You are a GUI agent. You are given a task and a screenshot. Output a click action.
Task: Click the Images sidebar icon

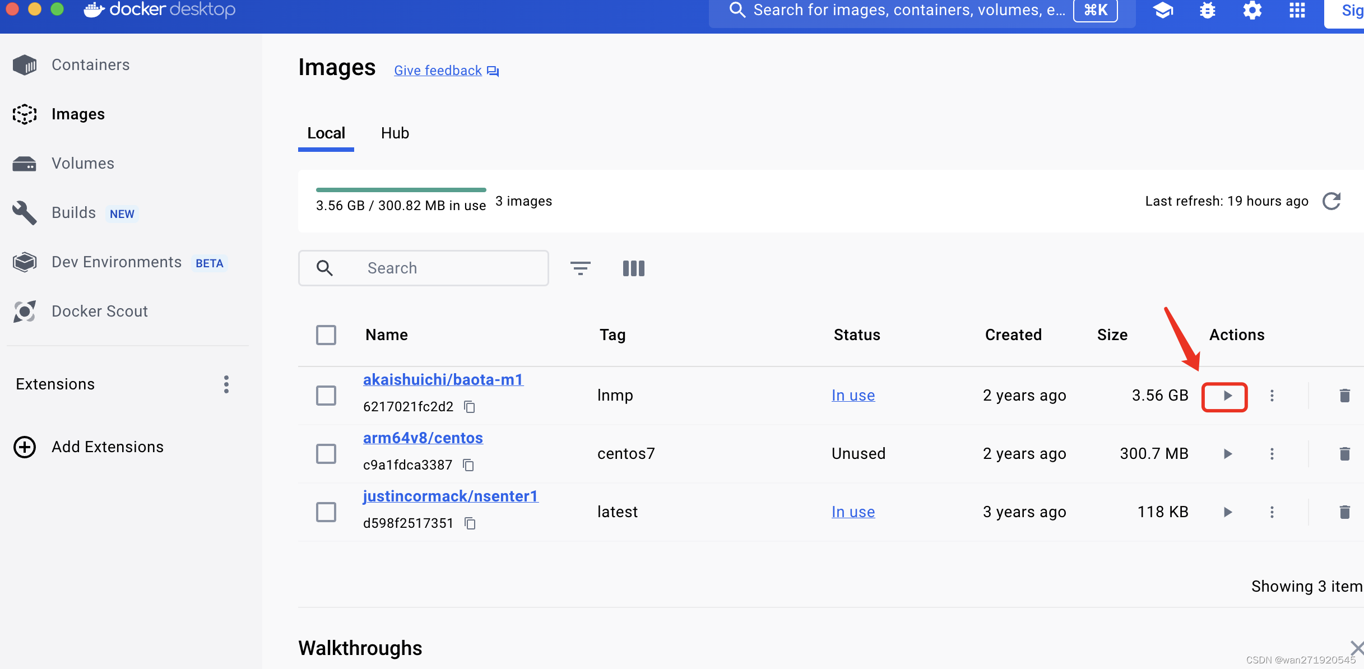pyautogui.click(x=25, y=114)
